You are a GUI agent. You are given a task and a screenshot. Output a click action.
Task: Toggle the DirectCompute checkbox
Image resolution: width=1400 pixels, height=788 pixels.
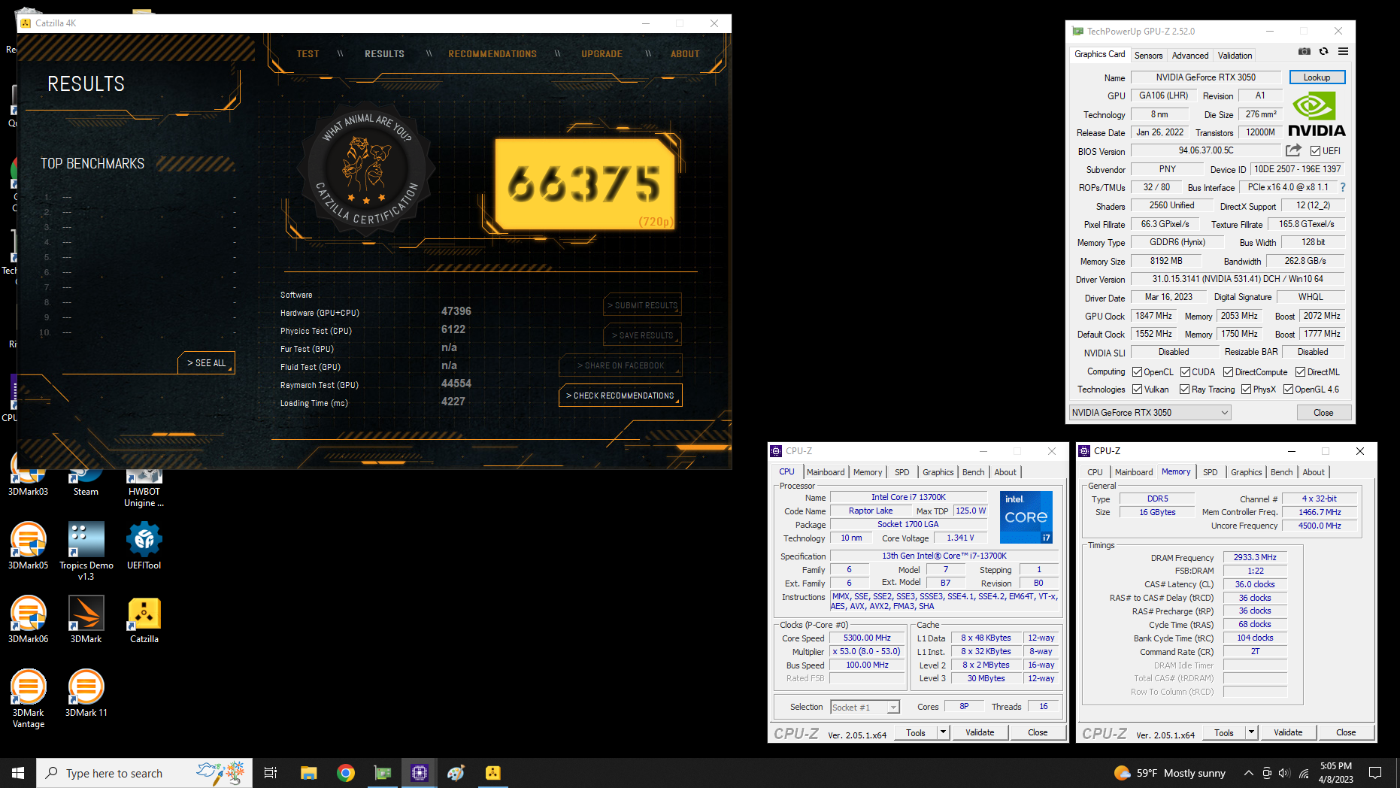click(1228, 372)
